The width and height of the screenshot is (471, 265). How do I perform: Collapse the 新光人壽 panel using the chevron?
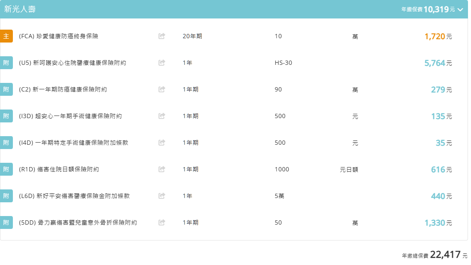tap(460, 9)
